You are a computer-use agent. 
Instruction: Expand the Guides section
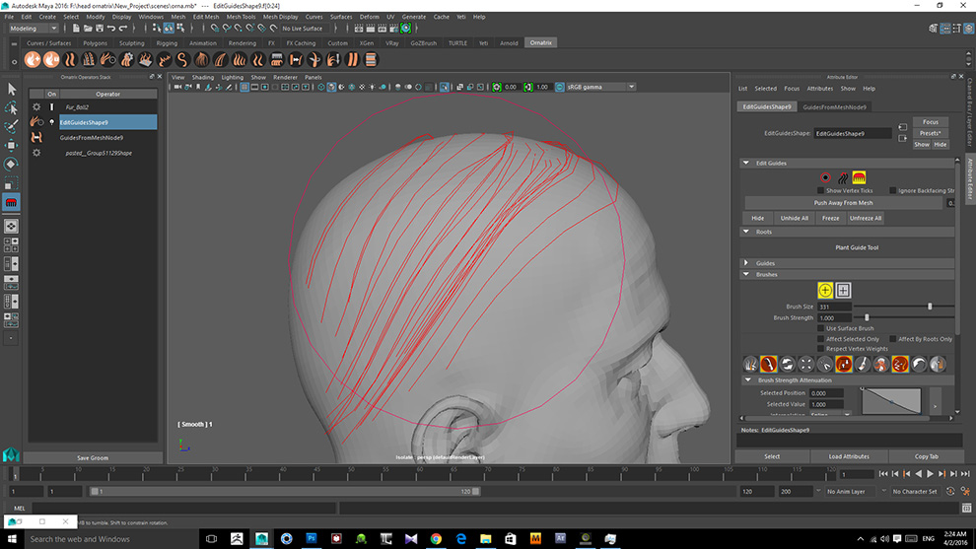click(x=745, y=263)
